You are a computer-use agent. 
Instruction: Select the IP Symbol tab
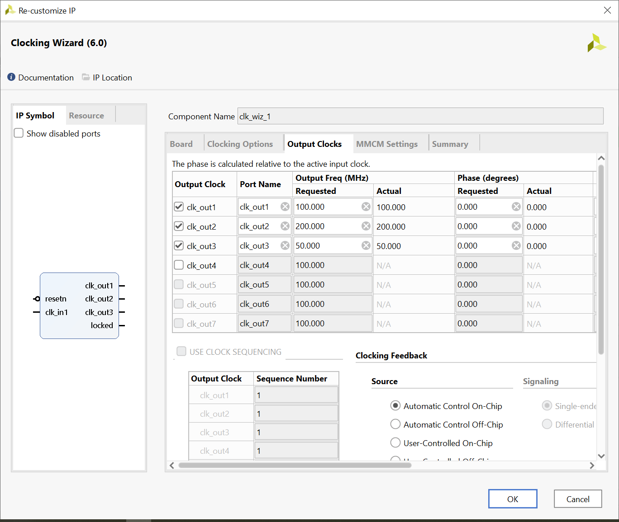pyautogui.click(x=35, y=115)
